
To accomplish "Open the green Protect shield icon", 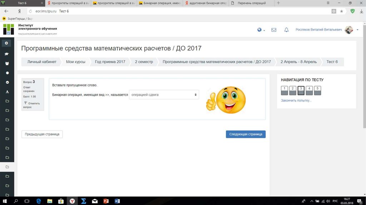I will tap(352, 11).
